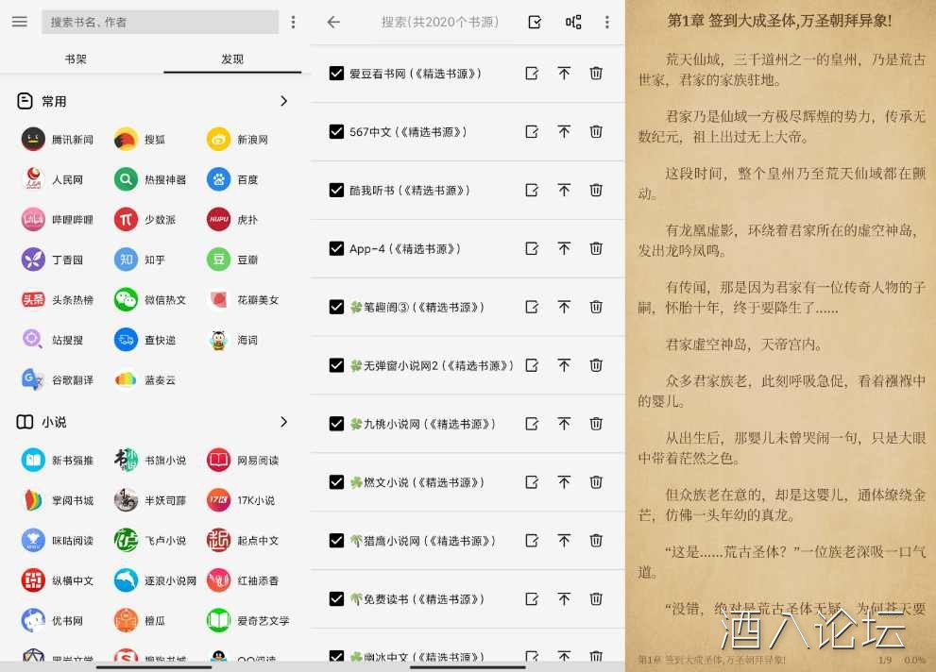Open the 知乎 shortcut
The width and height of the screenshot is (936, 672).
(x=140, y=260)
